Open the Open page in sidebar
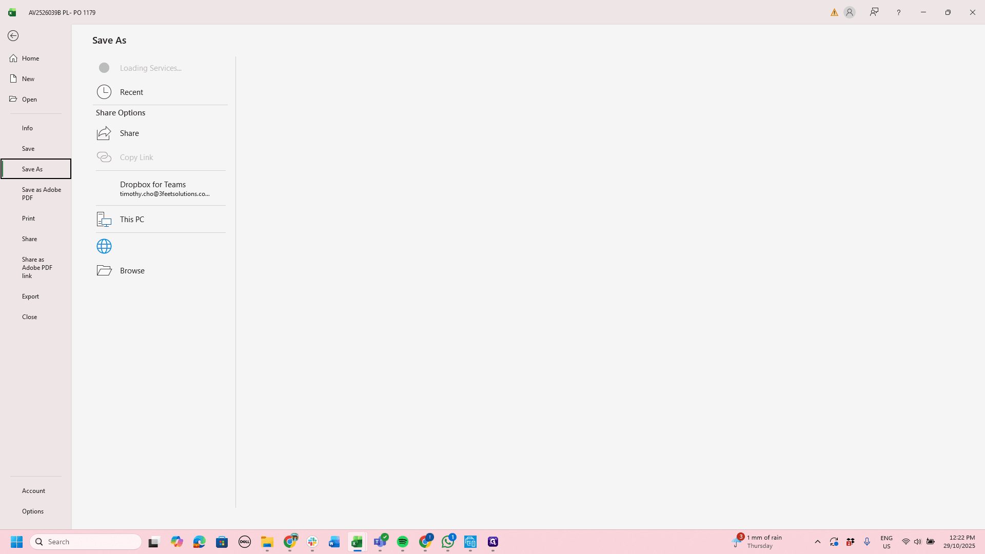This screenshot has width=985, height=554. [35, 100]
